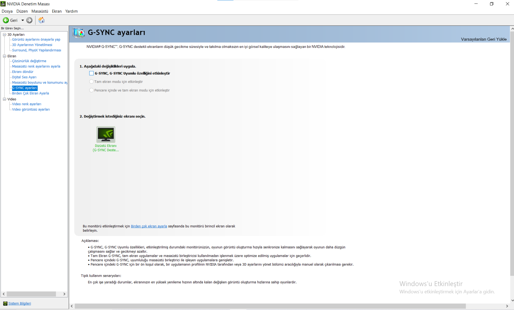Minimize the NVIDIA Denetim Masası window
The image size is (514, 310).
click(x=476, y=4)
